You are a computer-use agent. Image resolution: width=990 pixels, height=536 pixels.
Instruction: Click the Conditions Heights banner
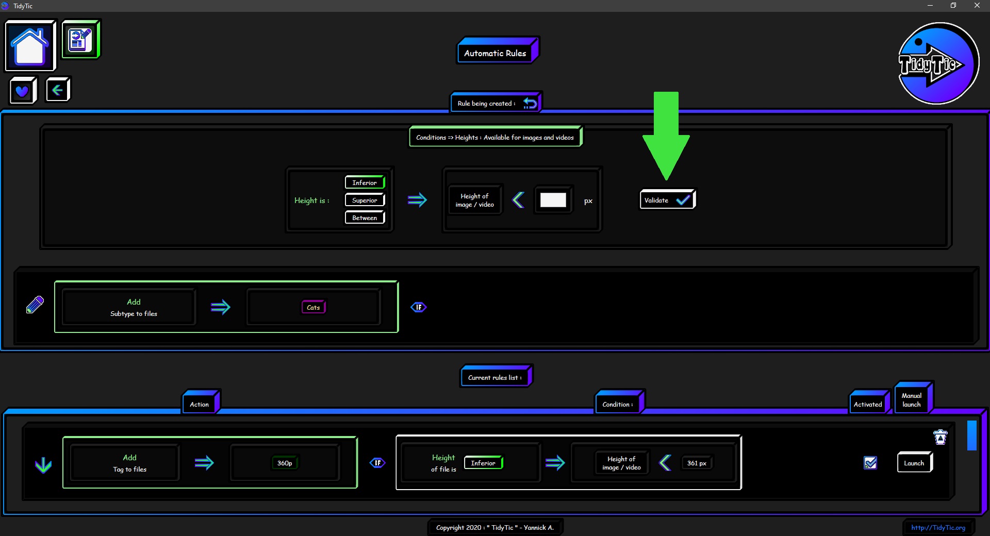point(496,137)
